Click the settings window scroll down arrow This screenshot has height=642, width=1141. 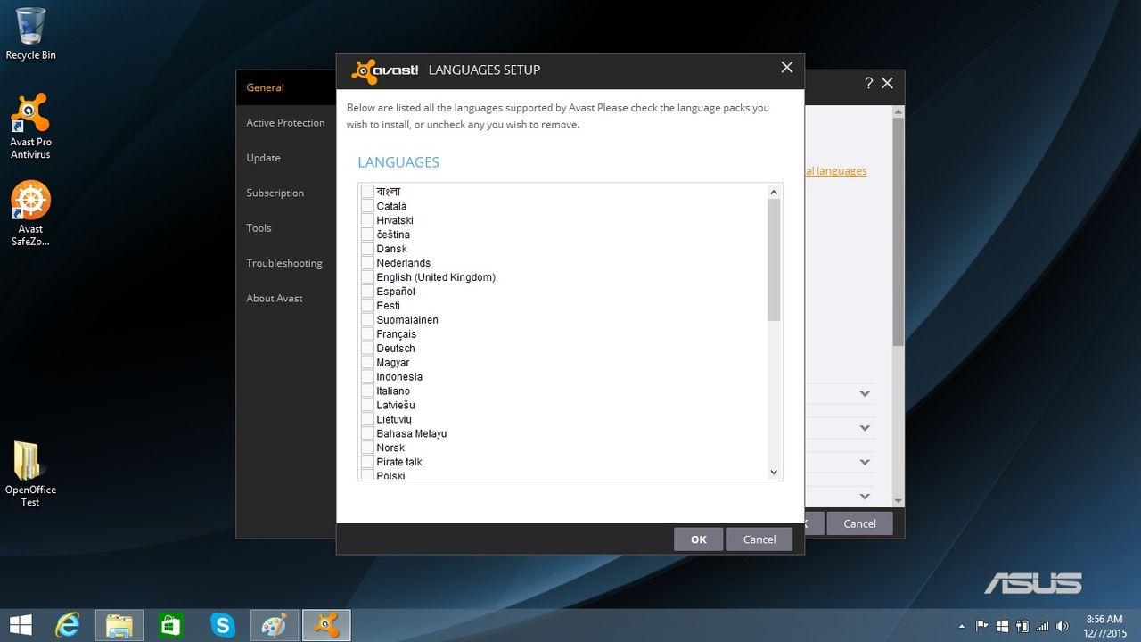pyautogui.click(x=899, y=501)
